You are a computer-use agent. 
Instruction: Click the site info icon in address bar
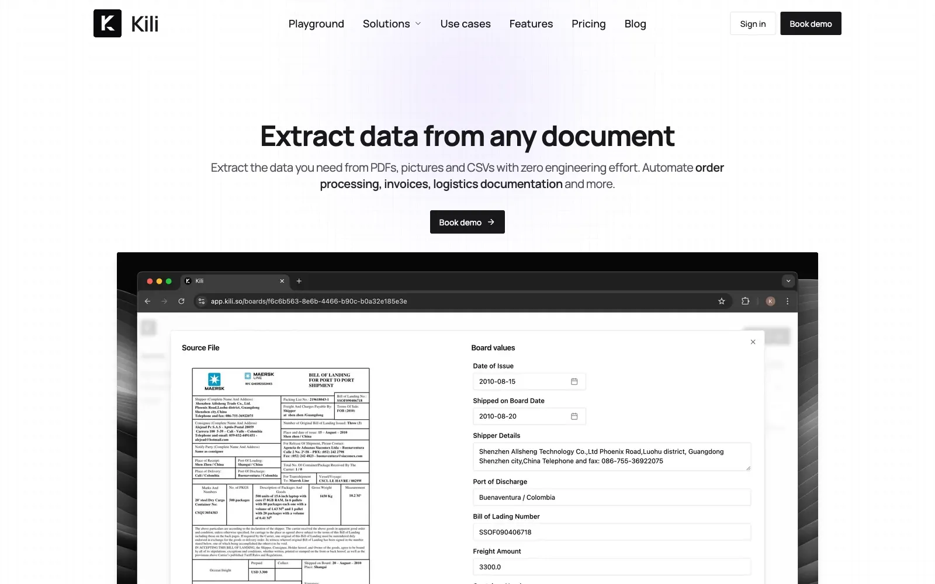coord(201,301)
